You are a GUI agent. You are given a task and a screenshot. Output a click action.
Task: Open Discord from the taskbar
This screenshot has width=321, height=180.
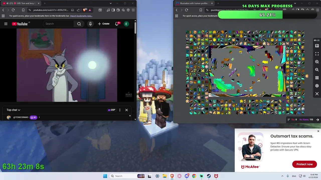click(187, 176)
